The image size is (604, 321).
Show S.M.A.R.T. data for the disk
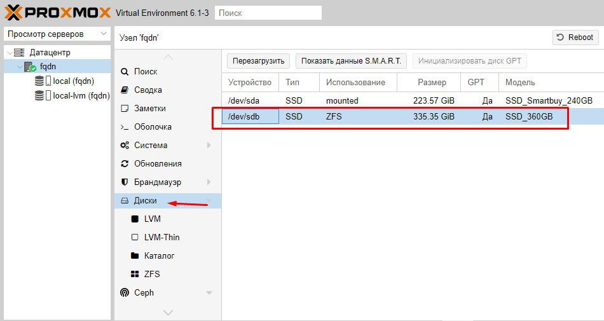click(x=352, y=61)
